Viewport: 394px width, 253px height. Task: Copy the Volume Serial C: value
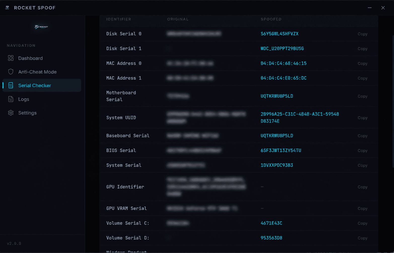pyautogui.click(x=363, y=223)
